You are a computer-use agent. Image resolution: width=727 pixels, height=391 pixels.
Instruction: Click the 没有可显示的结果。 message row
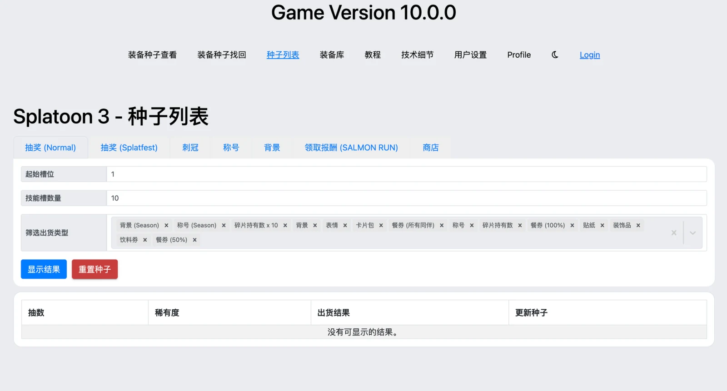(x=364, y=332)
